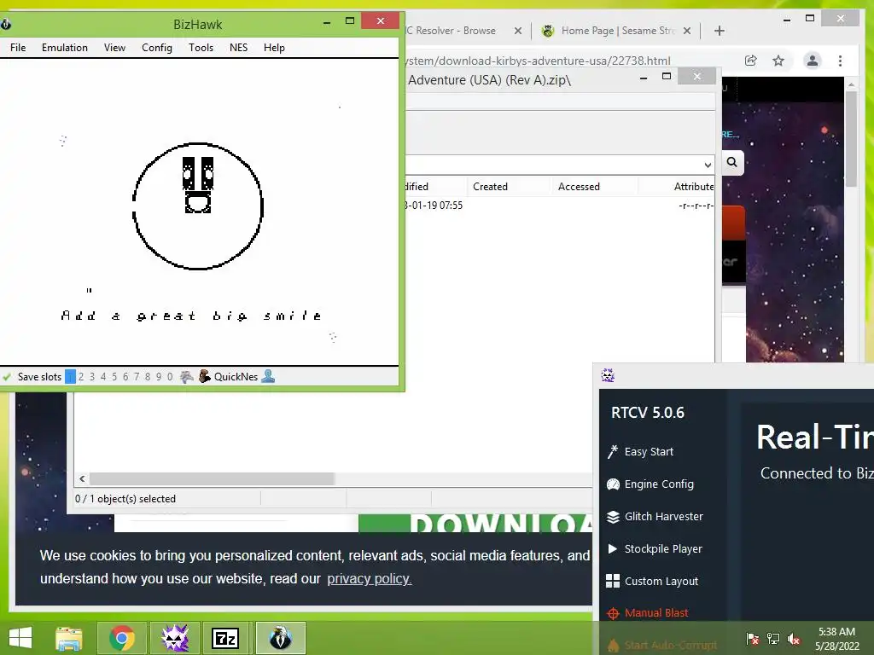Click the Glitch Harvester layers icon in RTCV
Viewport: 874px width, 655px height.
pos(613,517)
